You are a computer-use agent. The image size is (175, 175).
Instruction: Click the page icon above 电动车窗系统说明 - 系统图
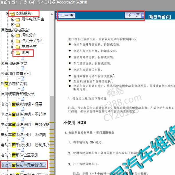[x=23, y=129]
